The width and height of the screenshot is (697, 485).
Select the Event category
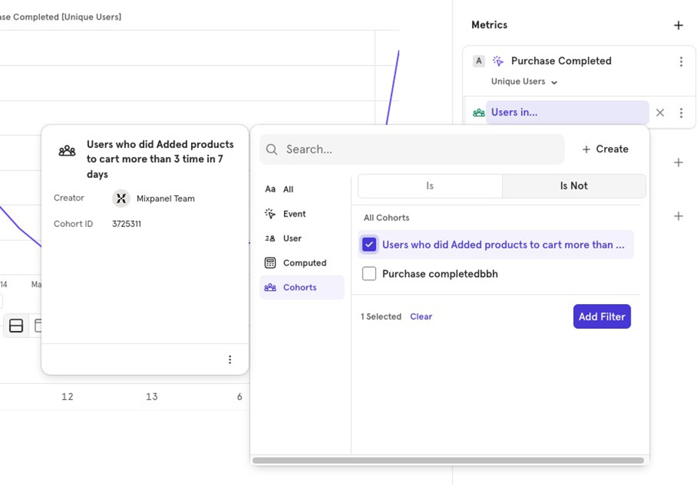click(x=302, y=214)
